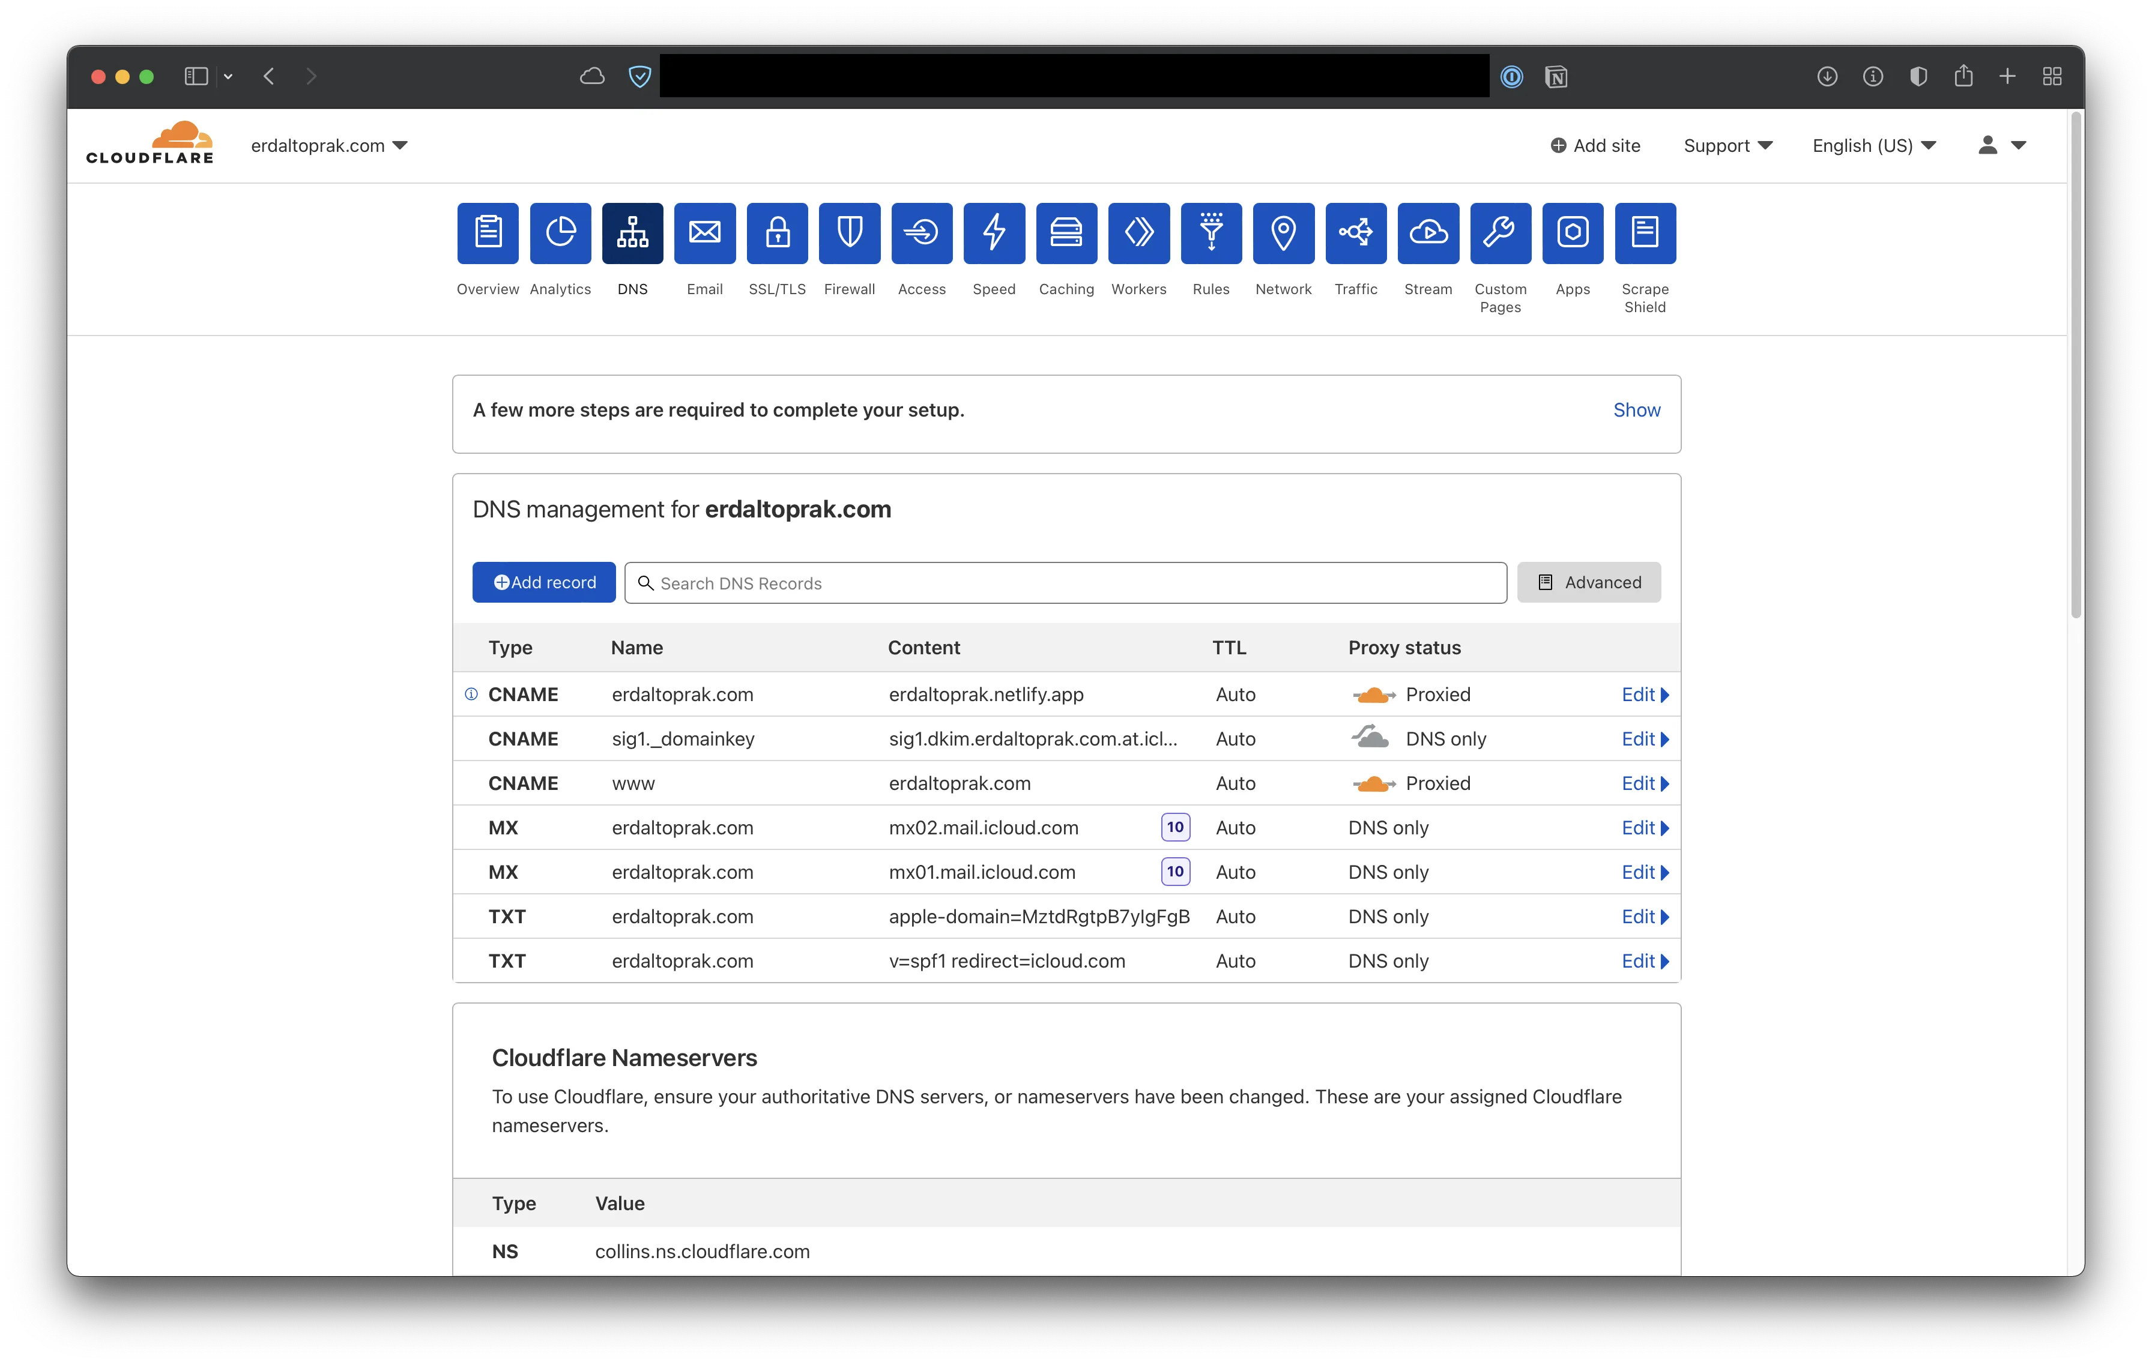
Task: Click the Safari share icon
Action: 1962,77
